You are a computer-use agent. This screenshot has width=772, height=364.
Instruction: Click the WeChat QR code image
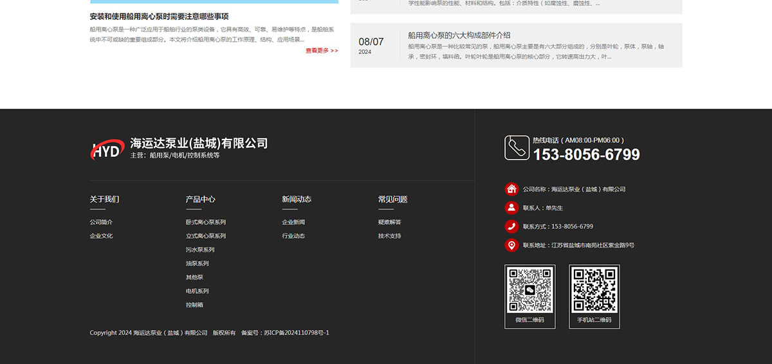529,289
